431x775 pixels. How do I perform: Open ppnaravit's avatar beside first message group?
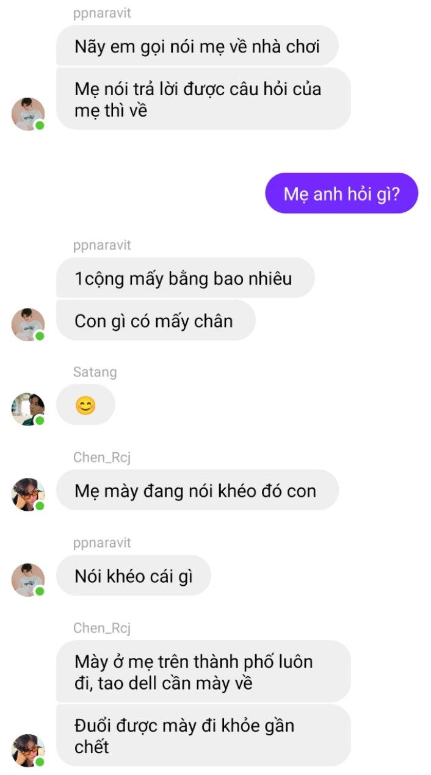28,114
